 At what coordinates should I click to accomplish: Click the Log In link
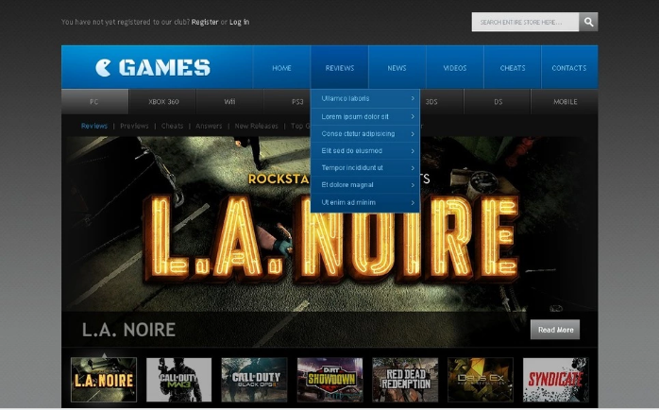[x=240, y=22]
